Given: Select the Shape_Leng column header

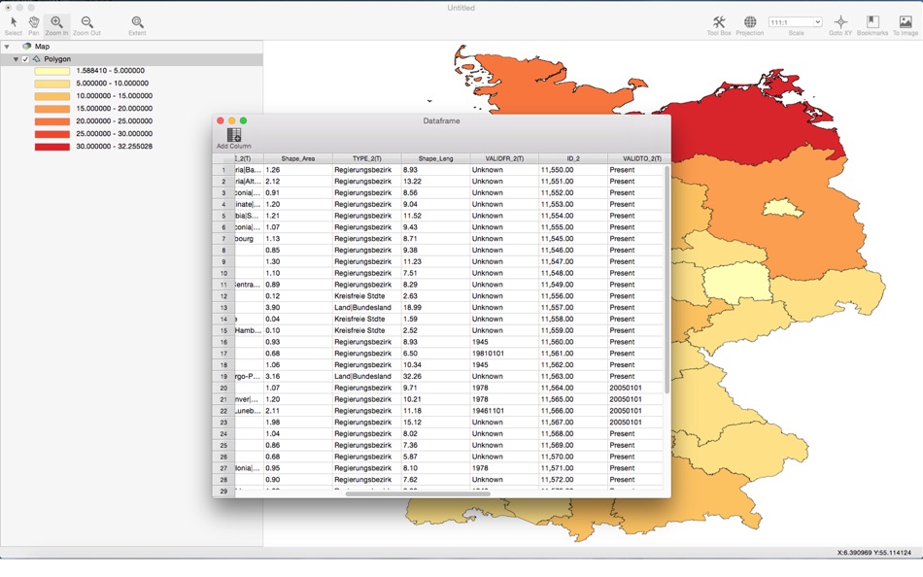Looking at the screenshot, I should (435, 158).
